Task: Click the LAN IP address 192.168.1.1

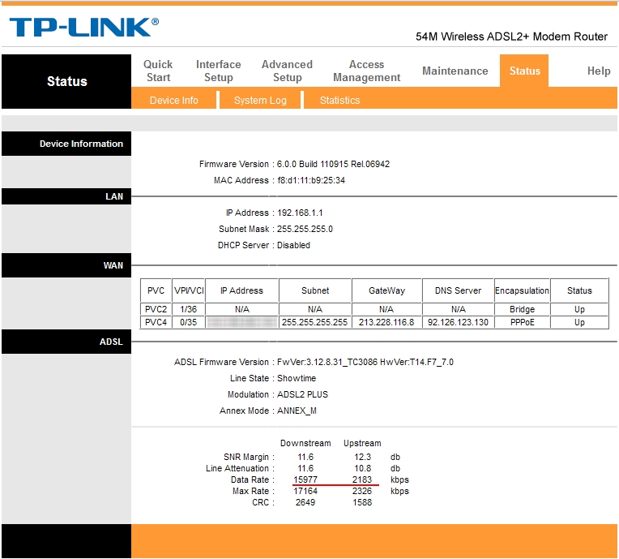Action: pos(300,213)
